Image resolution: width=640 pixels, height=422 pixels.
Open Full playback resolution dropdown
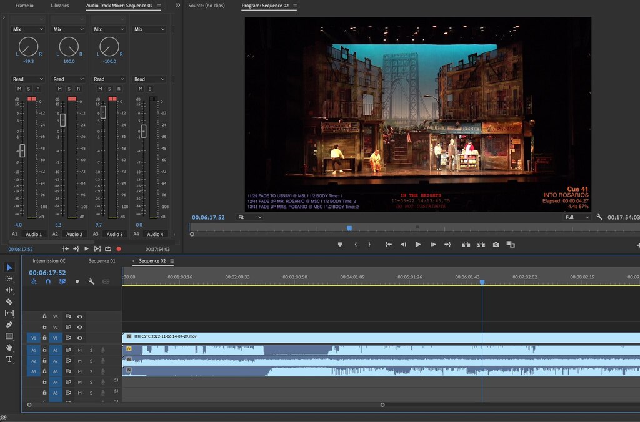point(577,217)
